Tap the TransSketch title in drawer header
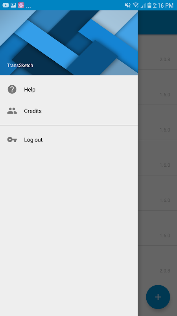The width and height of the screenshot is (177, 316). pyautogui.click(x=20, y=65)
